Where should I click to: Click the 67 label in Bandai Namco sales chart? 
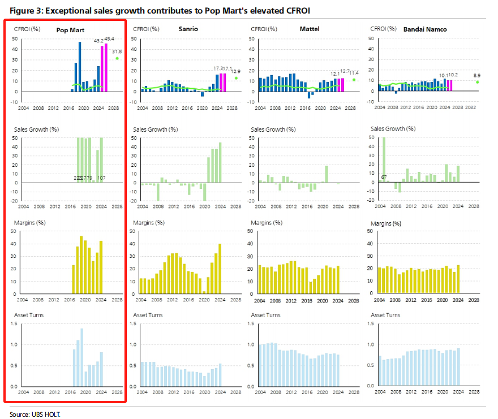pos(384,177)
